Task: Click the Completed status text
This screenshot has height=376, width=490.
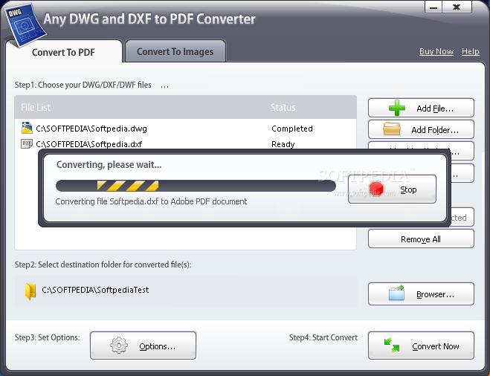Action: point(292,129)
